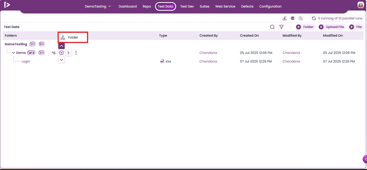This screenshot has height=170, width=367.
Task: Open the Suites tab
Action: [x=204, y=6]
